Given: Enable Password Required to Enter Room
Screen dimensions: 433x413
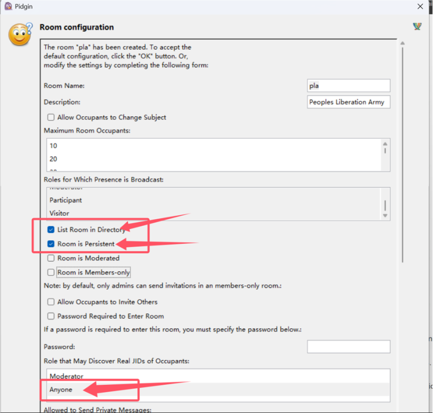Looking at the screenshot, I should tap(51, 316).
